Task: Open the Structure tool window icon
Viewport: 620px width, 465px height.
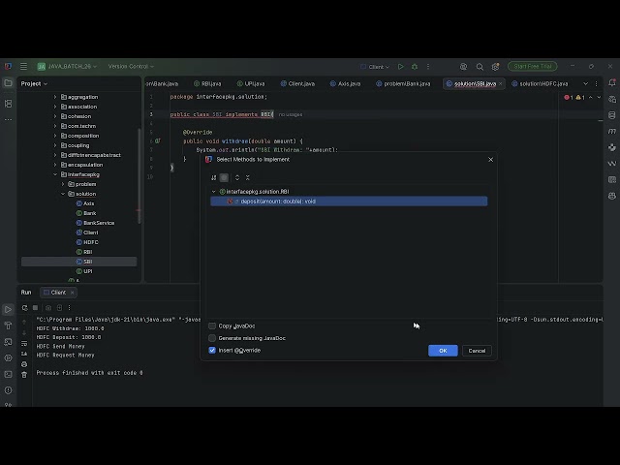Action: coord(8,104)
